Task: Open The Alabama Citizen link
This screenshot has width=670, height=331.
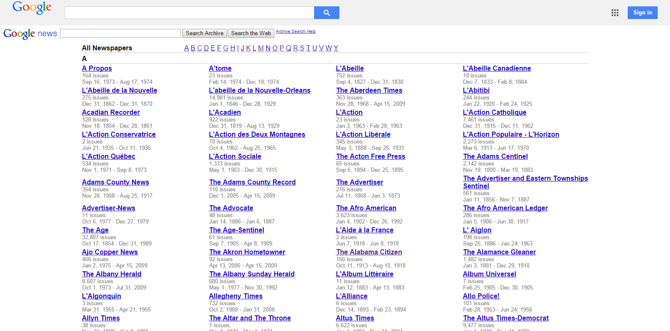Action: pos(369,252)
